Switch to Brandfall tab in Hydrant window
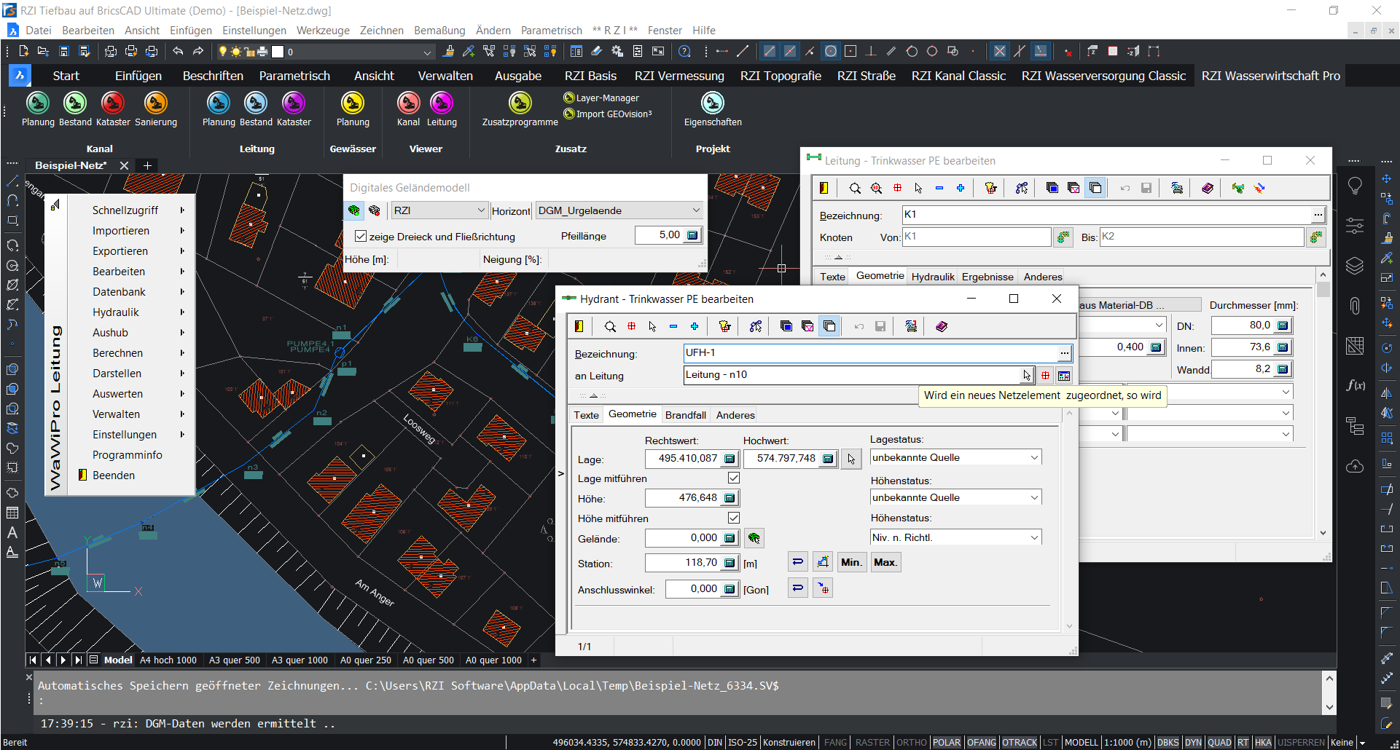 pos(685,415)
